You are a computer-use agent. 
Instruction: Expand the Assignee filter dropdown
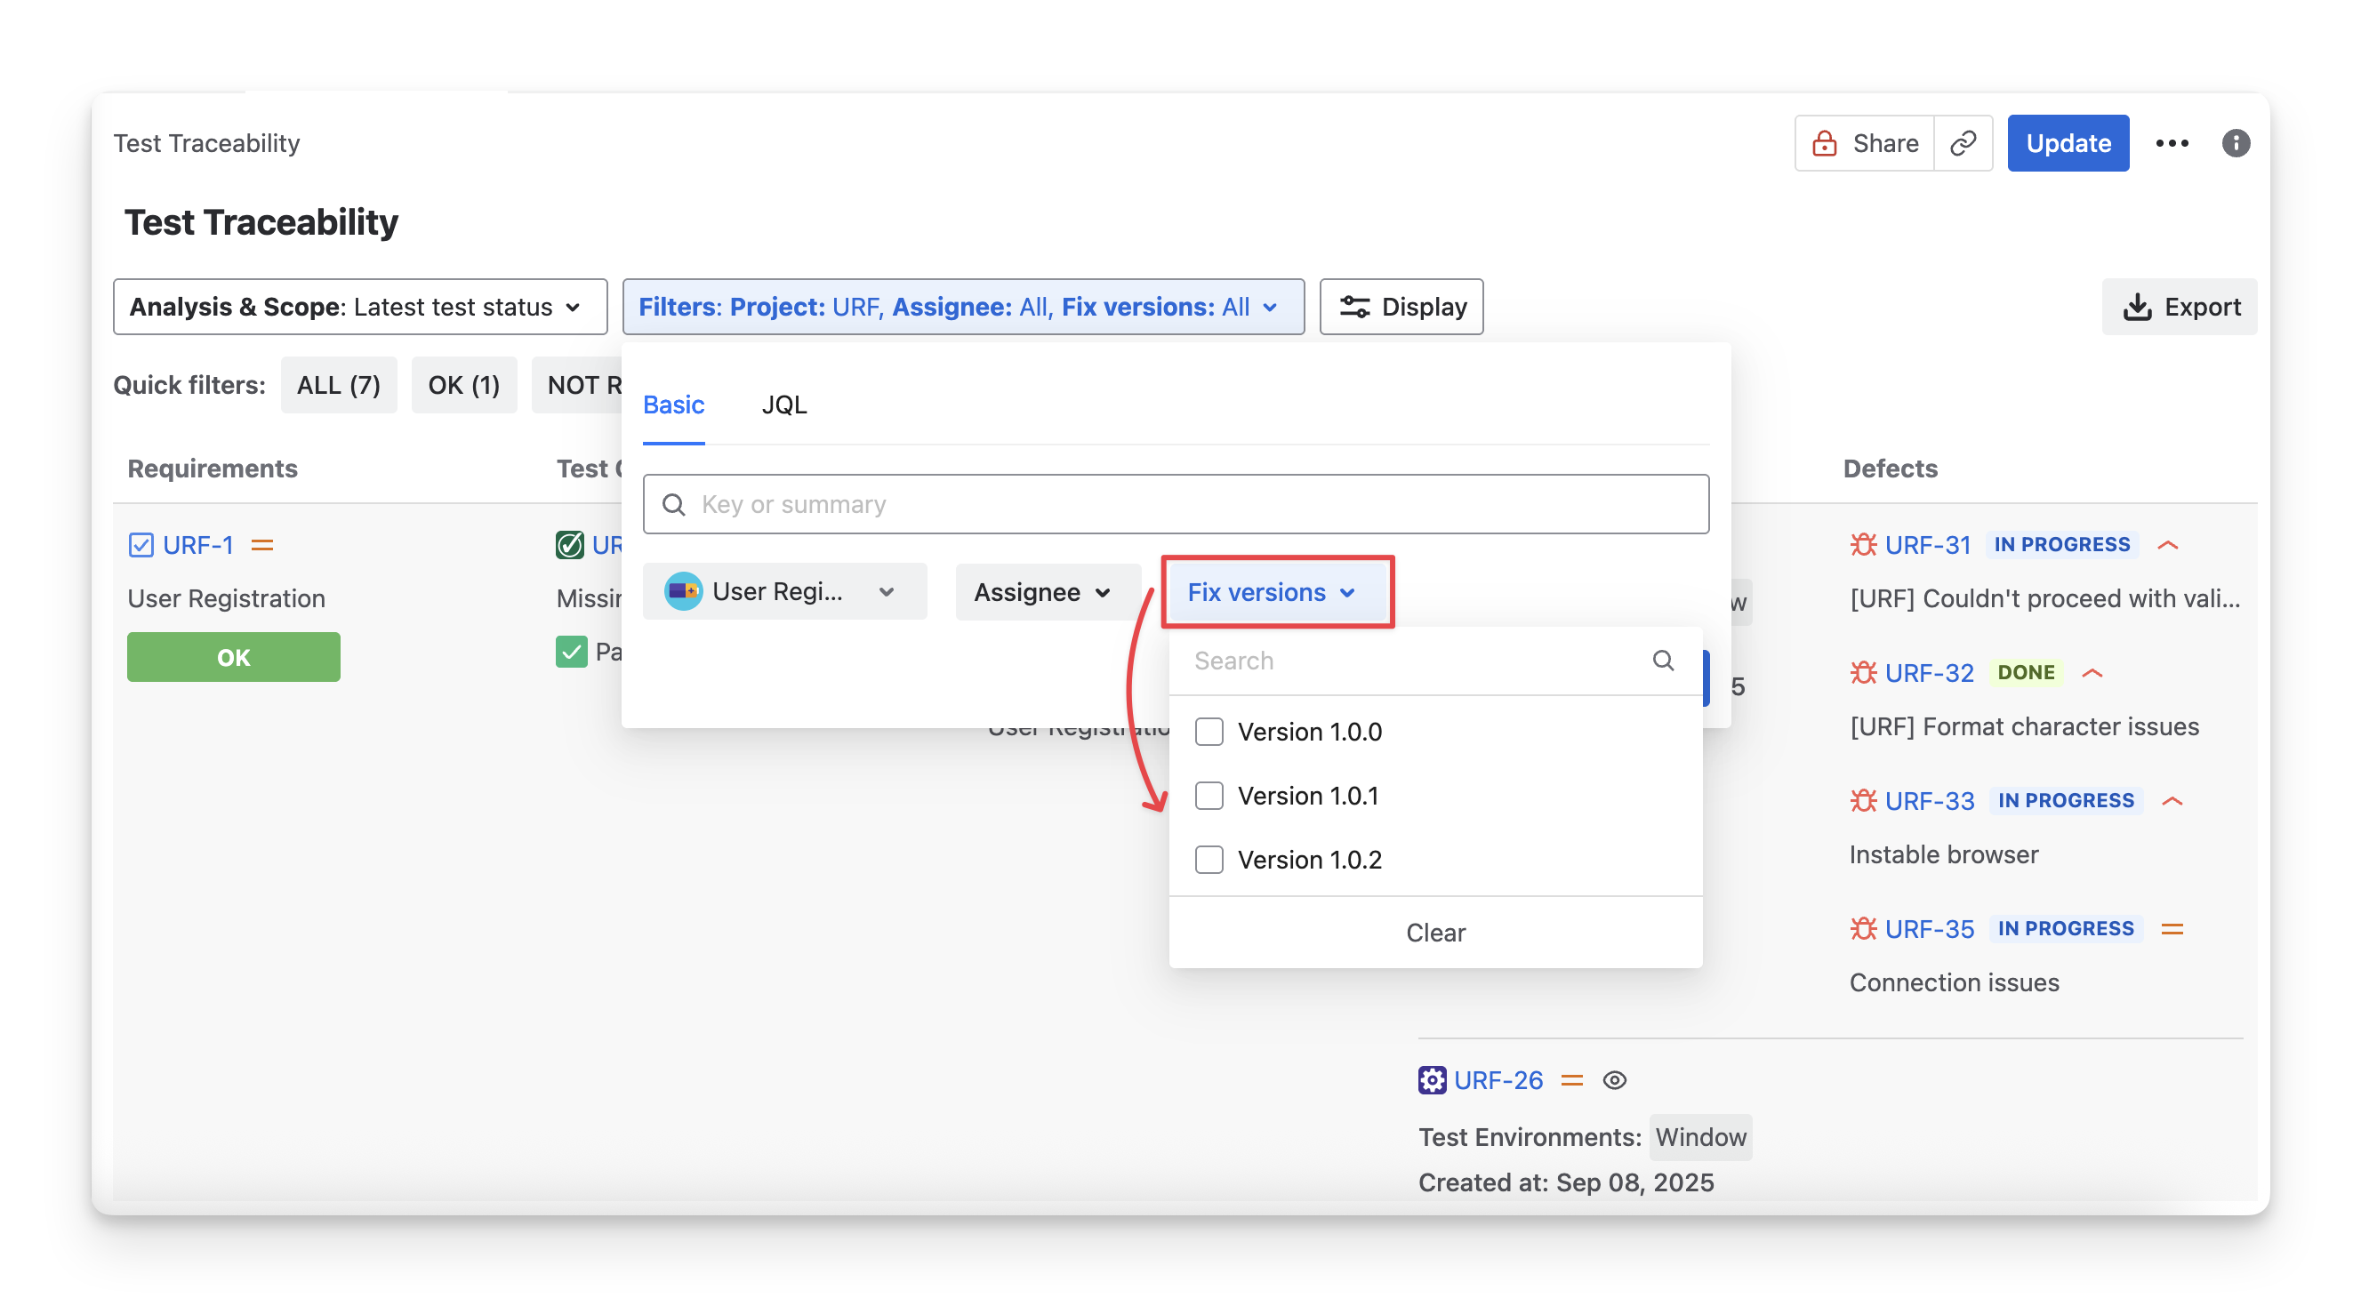[1043, 592]
